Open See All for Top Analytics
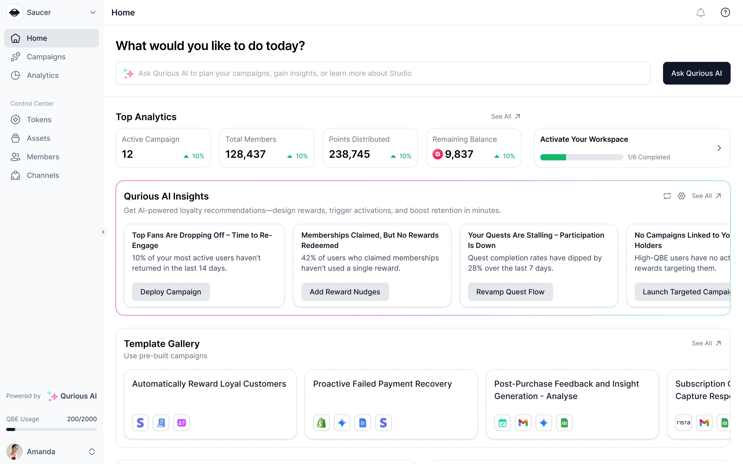Screen dimensions: 743x464 [x=506, y=116]
